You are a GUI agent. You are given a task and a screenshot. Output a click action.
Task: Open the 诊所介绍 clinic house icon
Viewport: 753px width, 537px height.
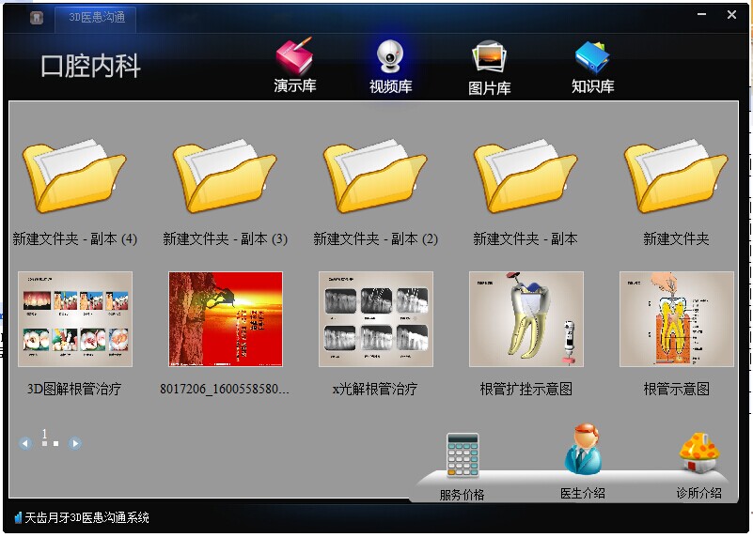[x=699, y=453]
